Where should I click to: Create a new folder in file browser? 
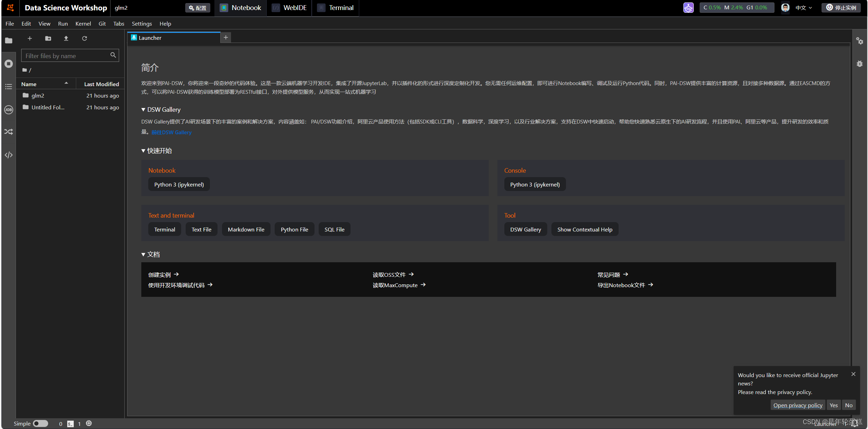click(48, 38)
